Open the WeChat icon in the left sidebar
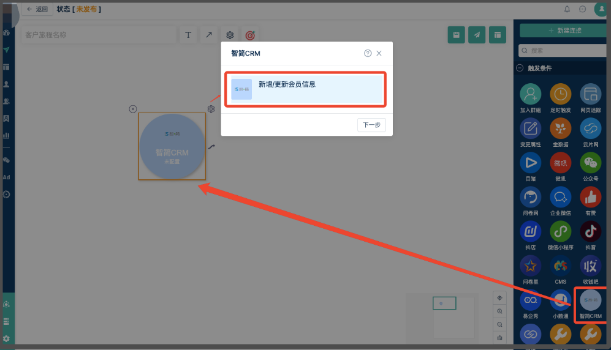This screenshot has width=611, height=350. (6, 160)
